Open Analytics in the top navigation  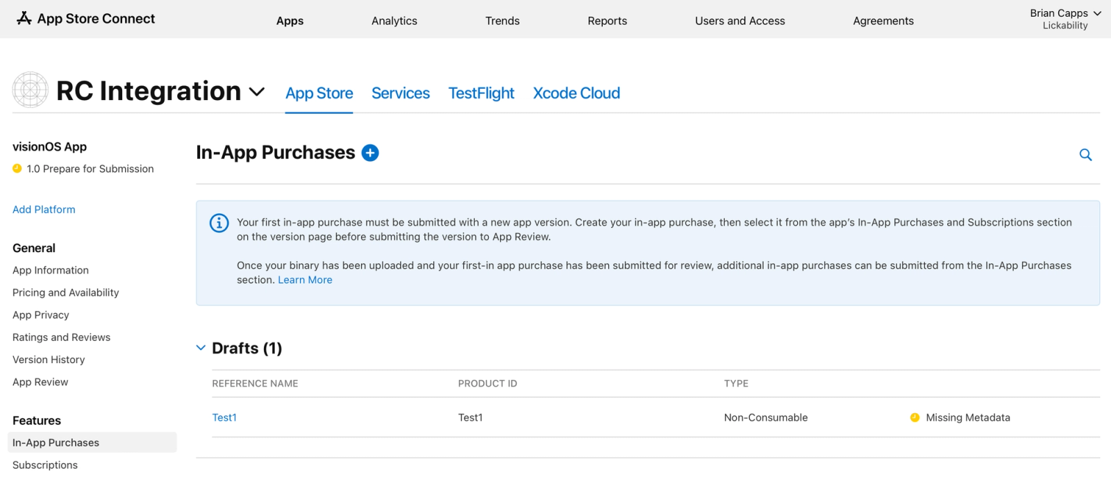pyautogui.click(x=394, y=21)
